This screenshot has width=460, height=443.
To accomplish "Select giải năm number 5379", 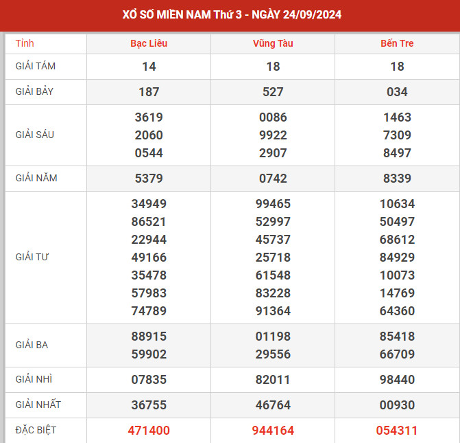I will [x=149, y=178].
